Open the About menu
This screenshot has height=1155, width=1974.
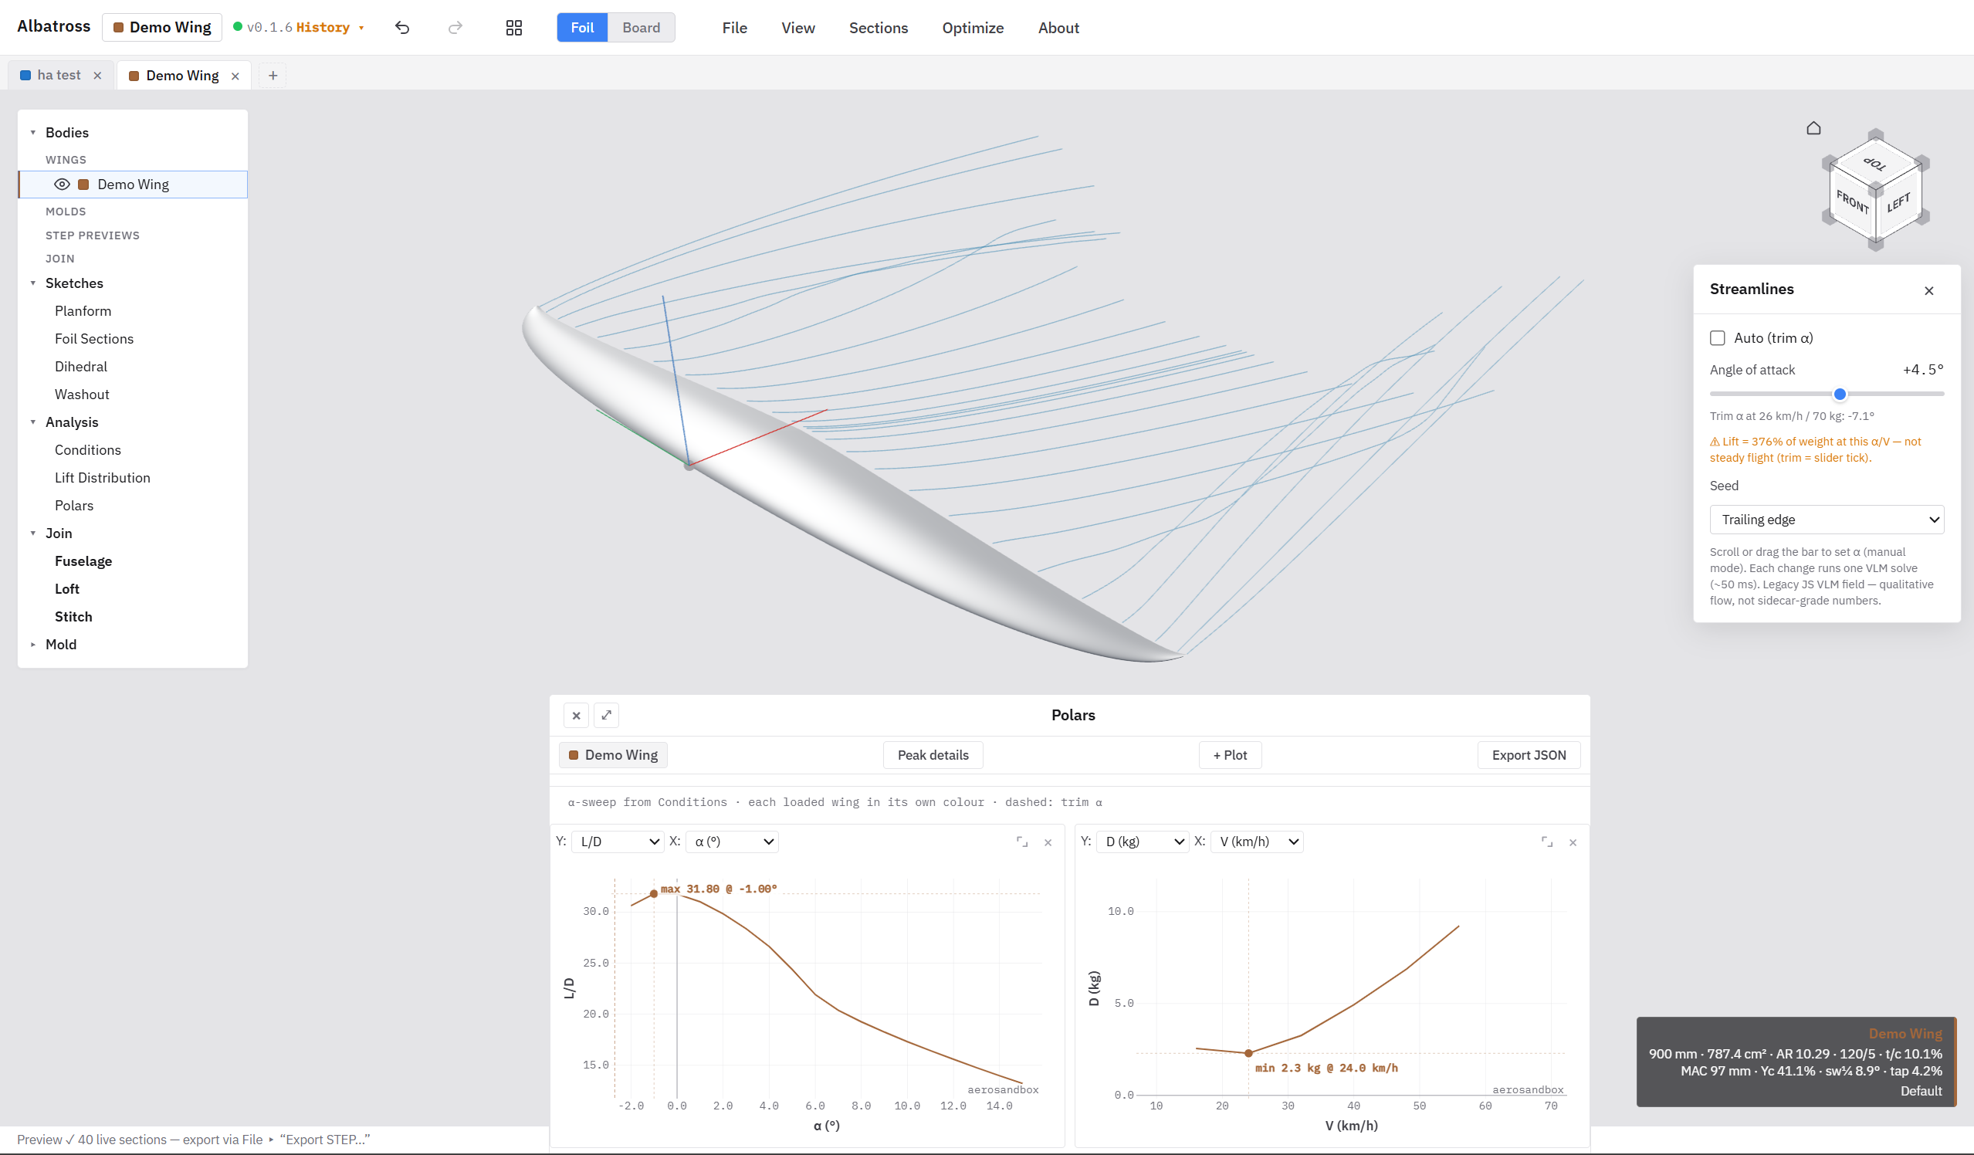(1058, 28)
